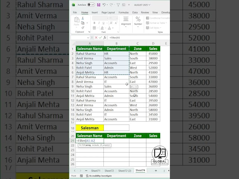The image size is (239, 179).
Task: Click previous sheet navigation arrow
Action: pos(75,171)
